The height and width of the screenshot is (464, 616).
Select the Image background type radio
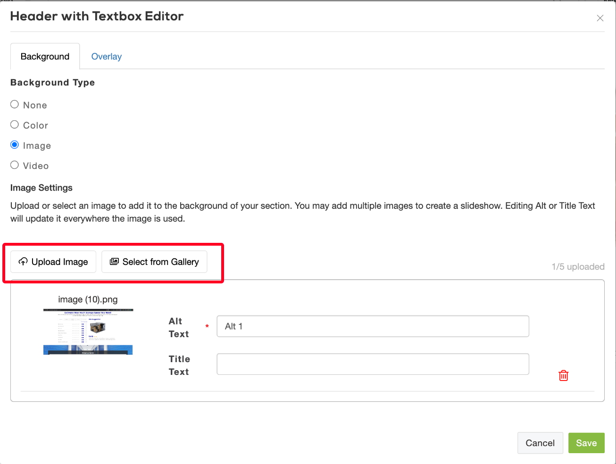pyautogui.click(x=15, y=145)
